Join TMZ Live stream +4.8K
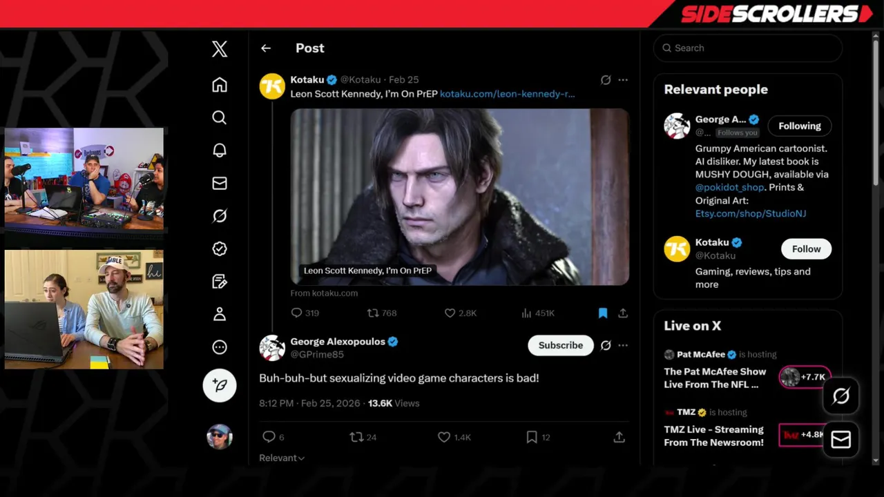Image resolution: width=884 pixels, height=497 pixels. click(x=804, y=435)
